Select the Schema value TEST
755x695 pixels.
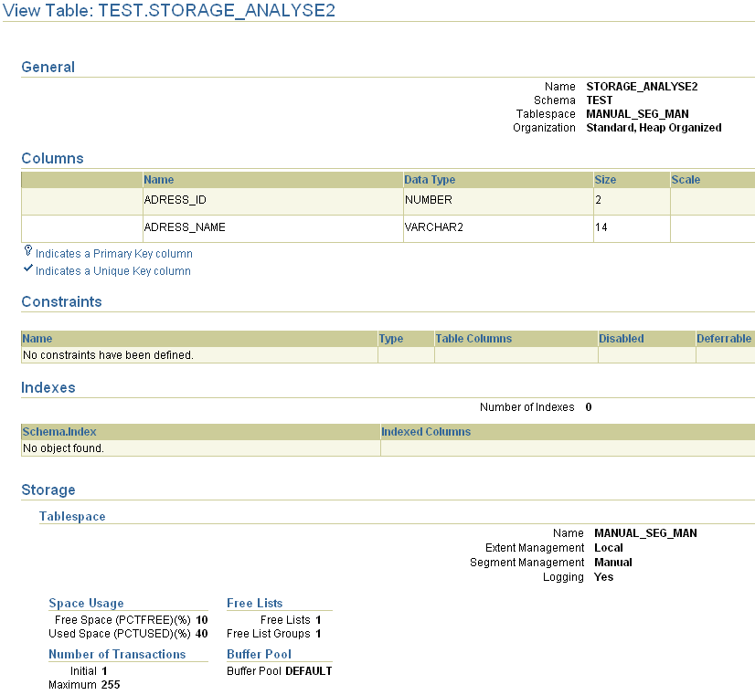point(599,100)
